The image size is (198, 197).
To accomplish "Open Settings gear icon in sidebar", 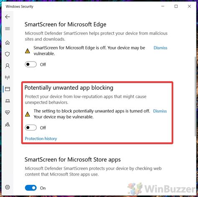I will point(8,187).
